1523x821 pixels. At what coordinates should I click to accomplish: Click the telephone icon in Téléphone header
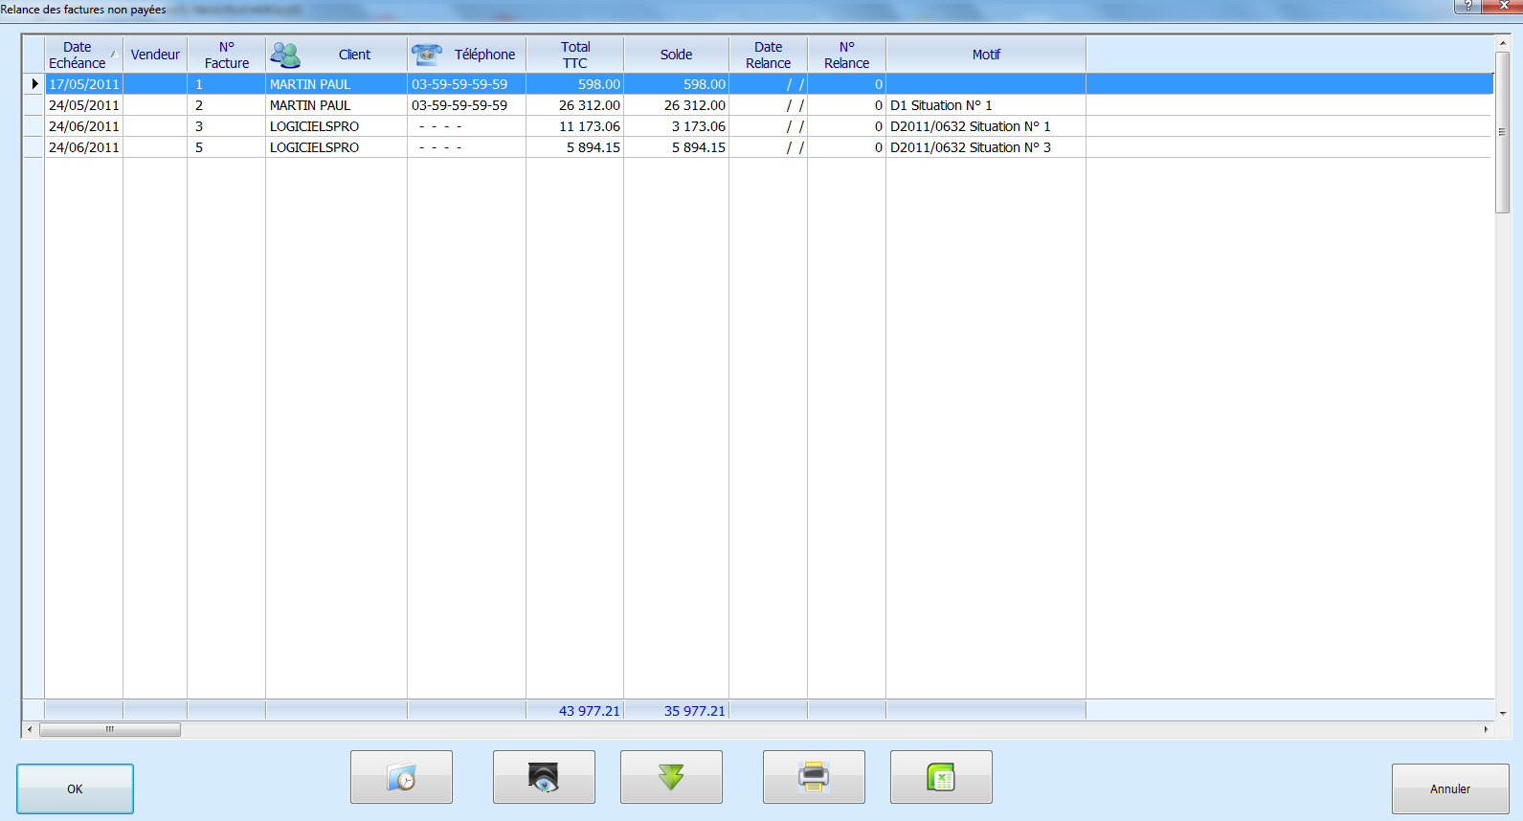click(427, 55)
